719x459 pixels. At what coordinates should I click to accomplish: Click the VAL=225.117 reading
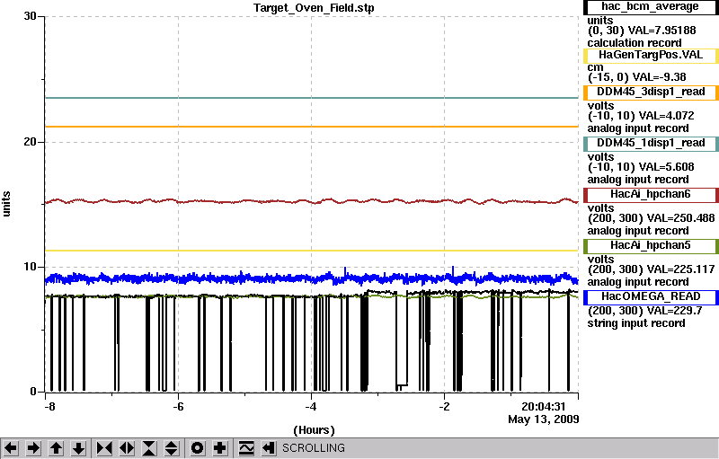683,269
